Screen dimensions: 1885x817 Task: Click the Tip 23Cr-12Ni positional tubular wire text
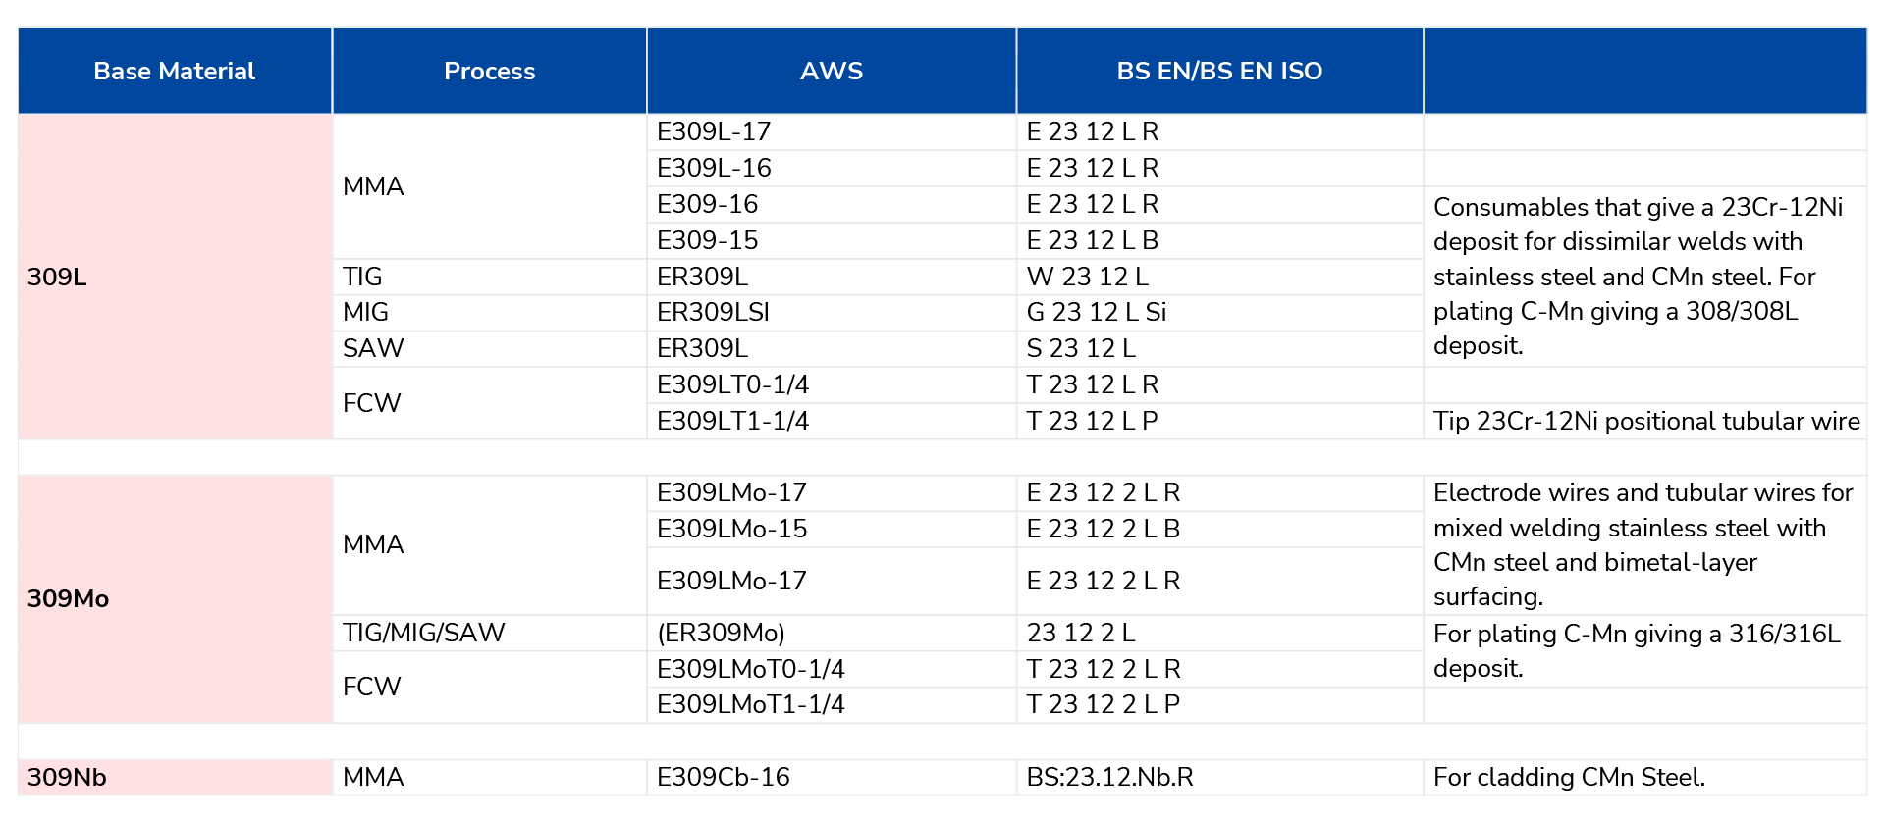(x=1646, y=421)
